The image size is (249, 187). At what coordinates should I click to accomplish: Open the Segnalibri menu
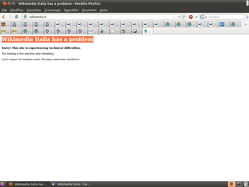(72, 10)
